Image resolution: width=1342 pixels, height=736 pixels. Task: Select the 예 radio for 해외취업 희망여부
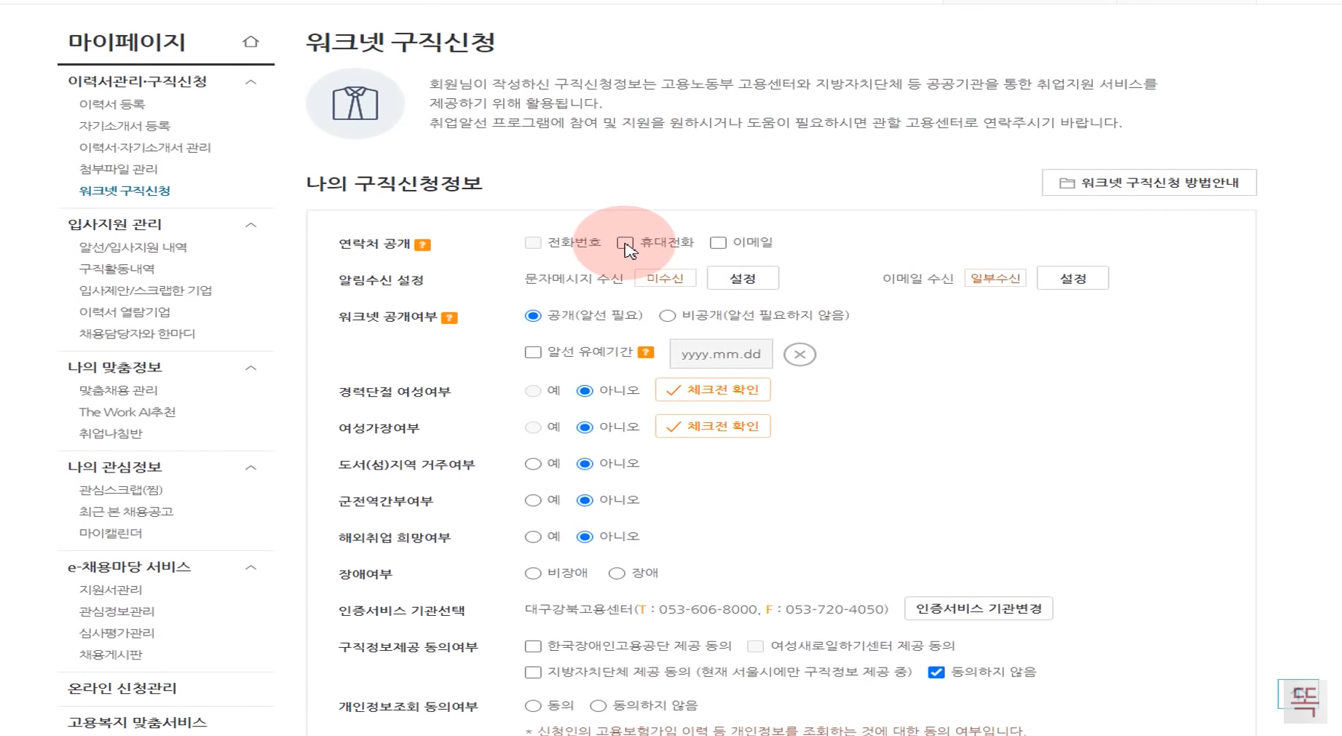[532, 537]
